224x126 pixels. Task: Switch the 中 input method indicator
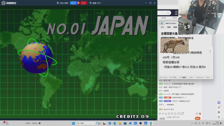pyautogui.click(x=203, y=123)
